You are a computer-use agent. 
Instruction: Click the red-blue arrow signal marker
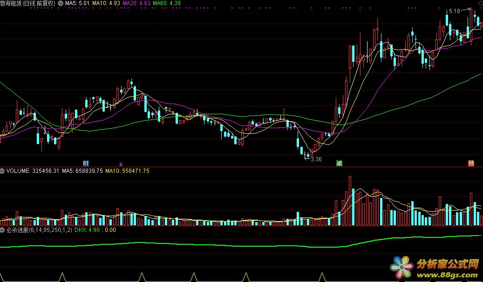pyautogui.click(x=121, y=164)
